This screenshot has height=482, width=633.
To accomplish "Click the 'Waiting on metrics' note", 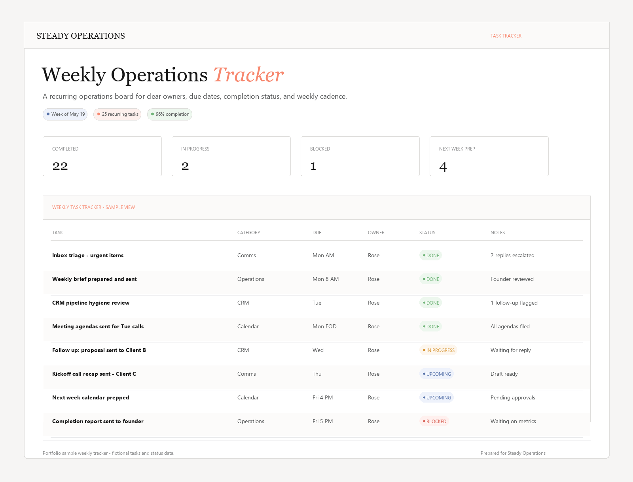I will tap(513, 421).
